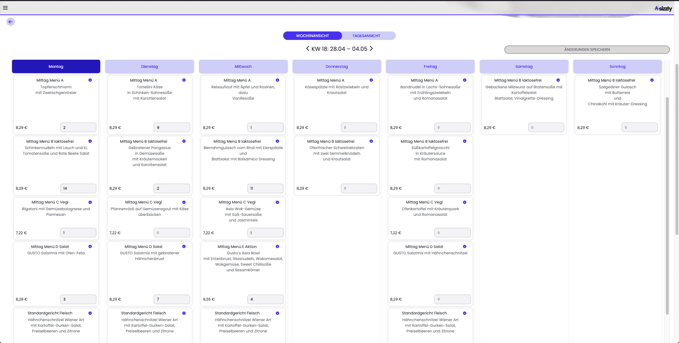Select the Donnerstag day header
This screenshot has width=679, height=343.
pos(337,66)
